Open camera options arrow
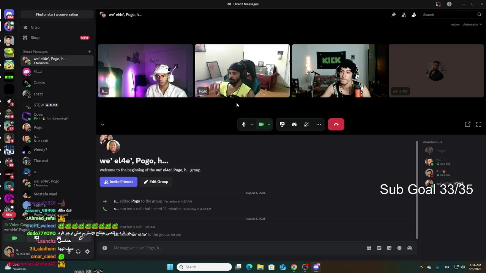 click(269, 124)
